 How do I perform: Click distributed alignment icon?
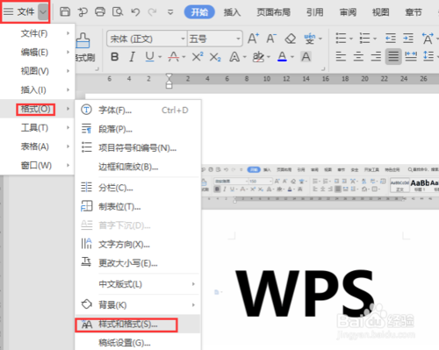point(411,56)
